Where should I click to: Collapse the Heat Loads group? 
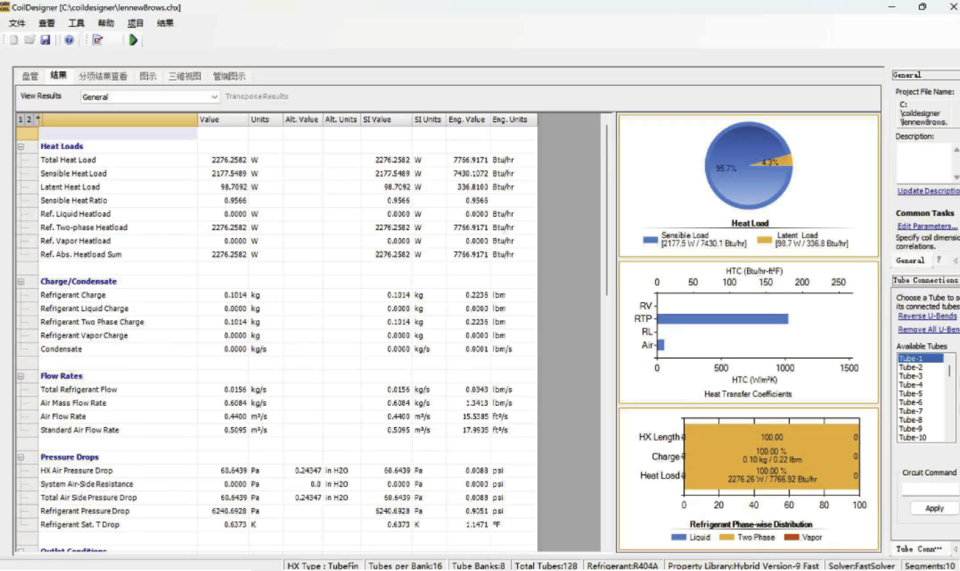click(21, 146)
